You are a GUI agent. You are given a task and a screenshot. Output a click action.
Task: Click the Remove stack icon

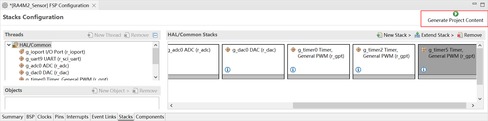460,35
